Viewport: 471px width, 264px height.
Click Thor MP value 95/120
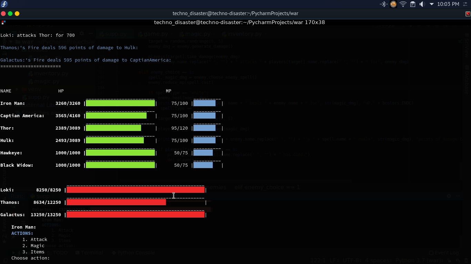click(180, 128)
